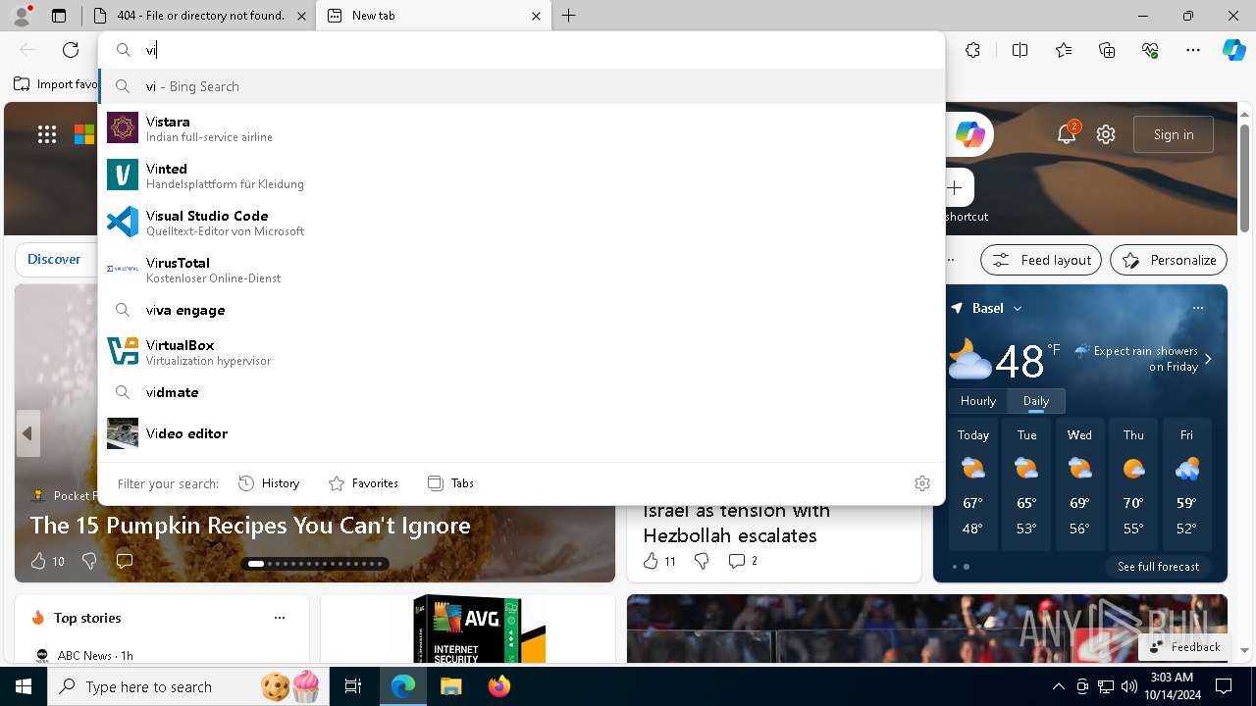Filter search by Favorites
This screenshot has width=1256, height=706.
click(x=363, y=483)
